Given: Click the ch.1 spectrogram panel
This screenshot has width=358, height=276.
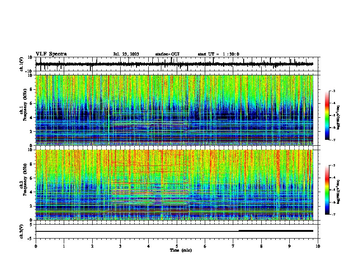Looking at the screenshot, I should 174,110.
